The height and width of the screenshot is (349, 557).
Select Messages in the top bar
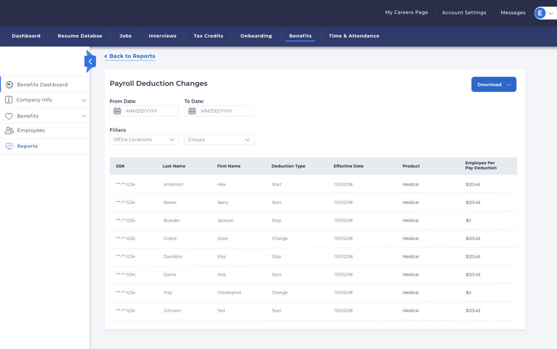(x=513, y=13)
